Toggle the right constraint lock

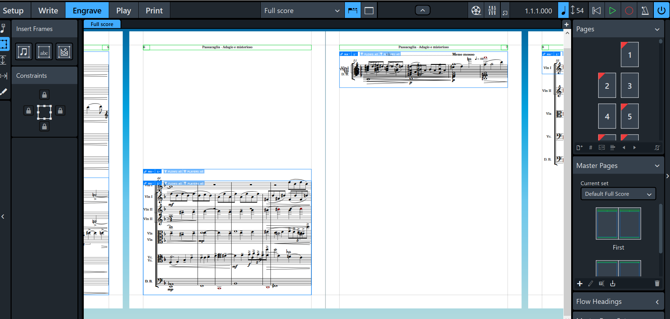60,111
